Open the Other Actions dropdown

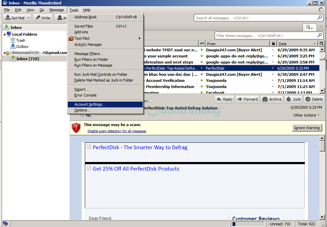pos(306,115)
